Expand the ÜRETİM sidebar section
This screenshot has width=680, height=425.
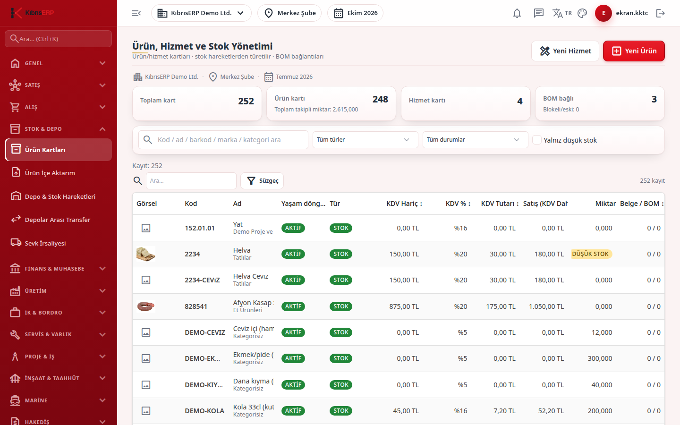coord(59,291)
